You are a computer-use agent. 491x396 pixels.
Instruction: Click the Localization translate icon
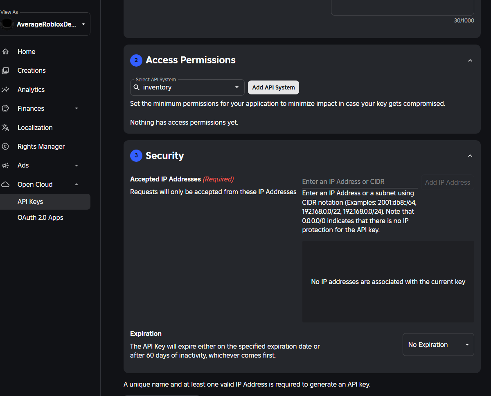[x=5, y=128]
